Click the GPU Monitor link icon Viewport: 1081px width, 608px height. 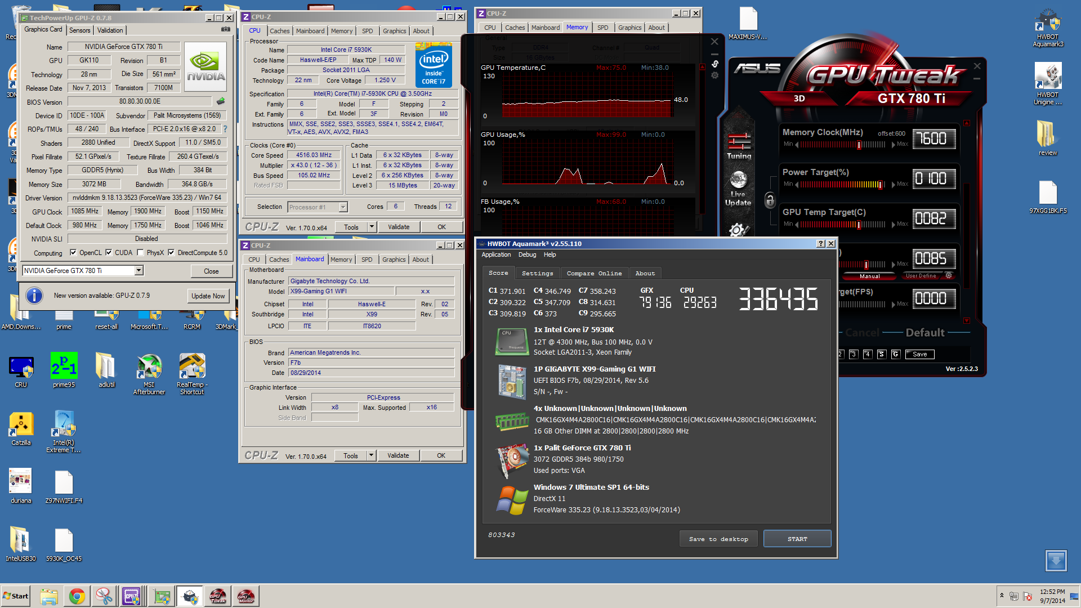[x=714, y=64]
